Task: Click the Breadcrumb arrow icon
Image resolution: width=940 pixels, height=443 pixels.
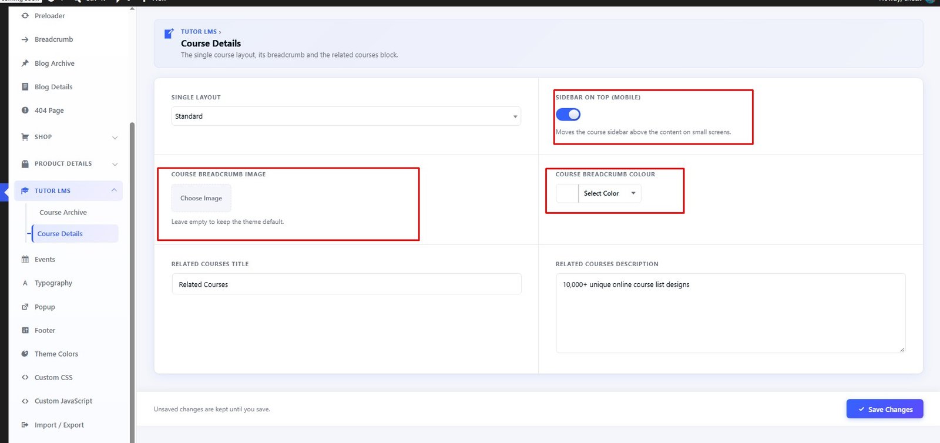Action: (25, 39)
